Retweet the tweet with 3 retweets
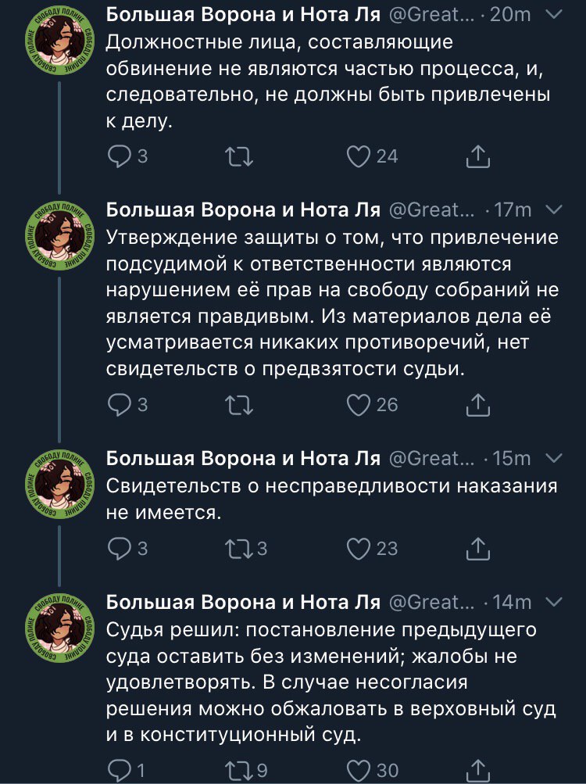The image size is (586, 784). [238, 549]
